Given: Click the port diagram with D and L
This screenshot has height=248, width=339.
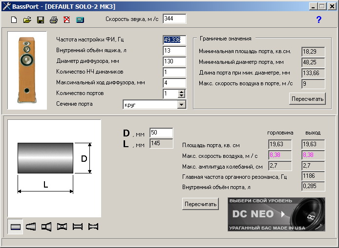Looking at the screenshot, I should pos(54,168).
